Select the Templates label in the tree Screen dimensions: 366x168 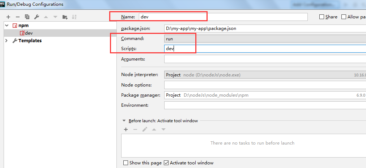pos(30,41)
